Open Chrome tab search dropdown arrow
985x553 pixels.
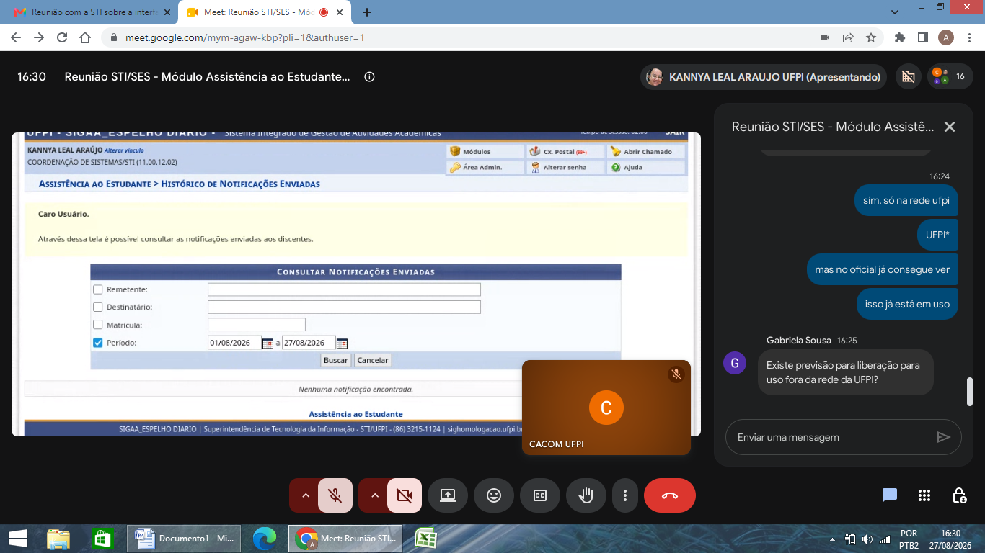[895, 12]
